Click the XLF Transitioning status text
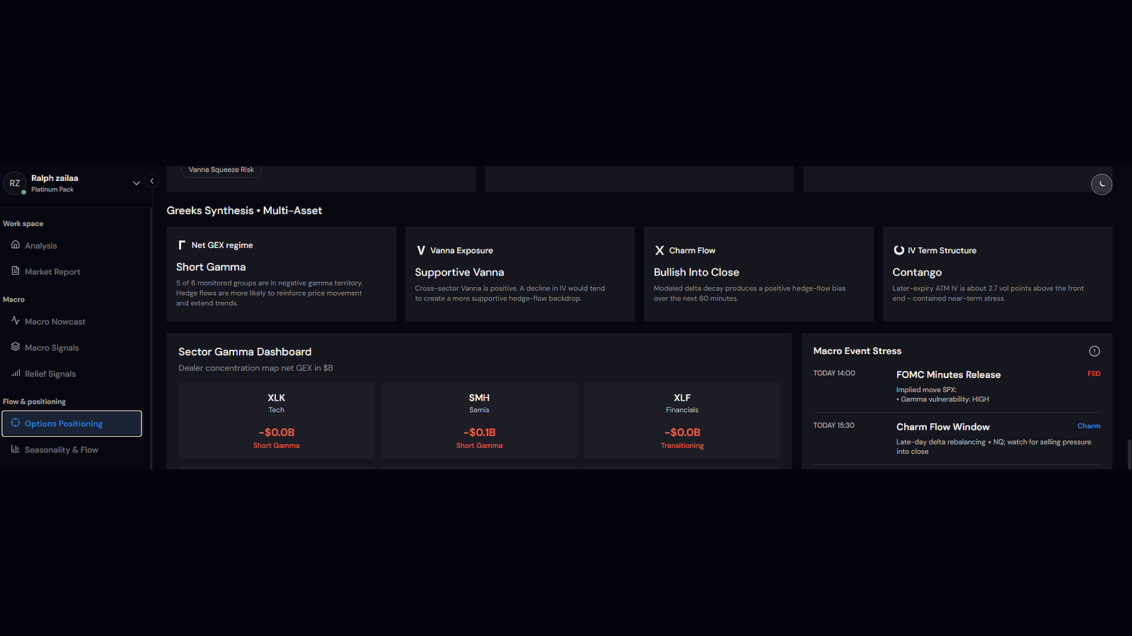Screen dimensions: 1132x636 point(682,446)
